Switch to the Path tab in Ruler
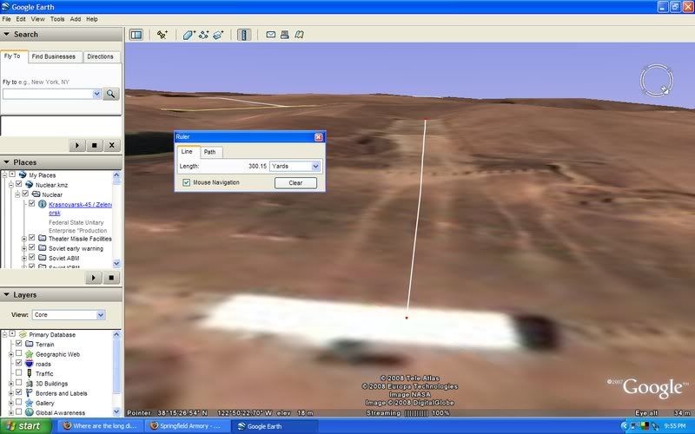 tap(209, 152)
